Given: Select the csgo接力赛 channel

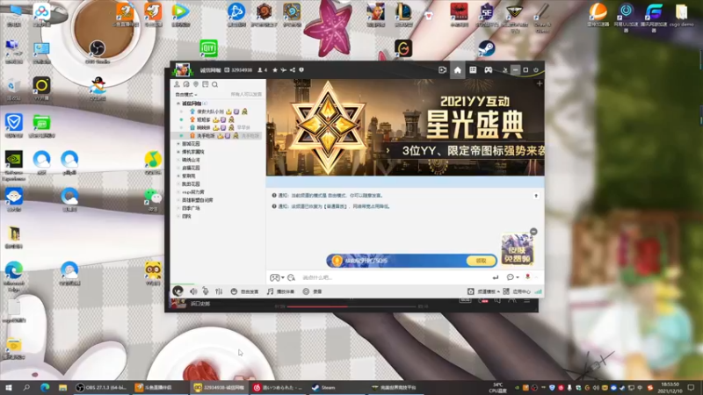Looking at the screenshot, I should point(193,192).
